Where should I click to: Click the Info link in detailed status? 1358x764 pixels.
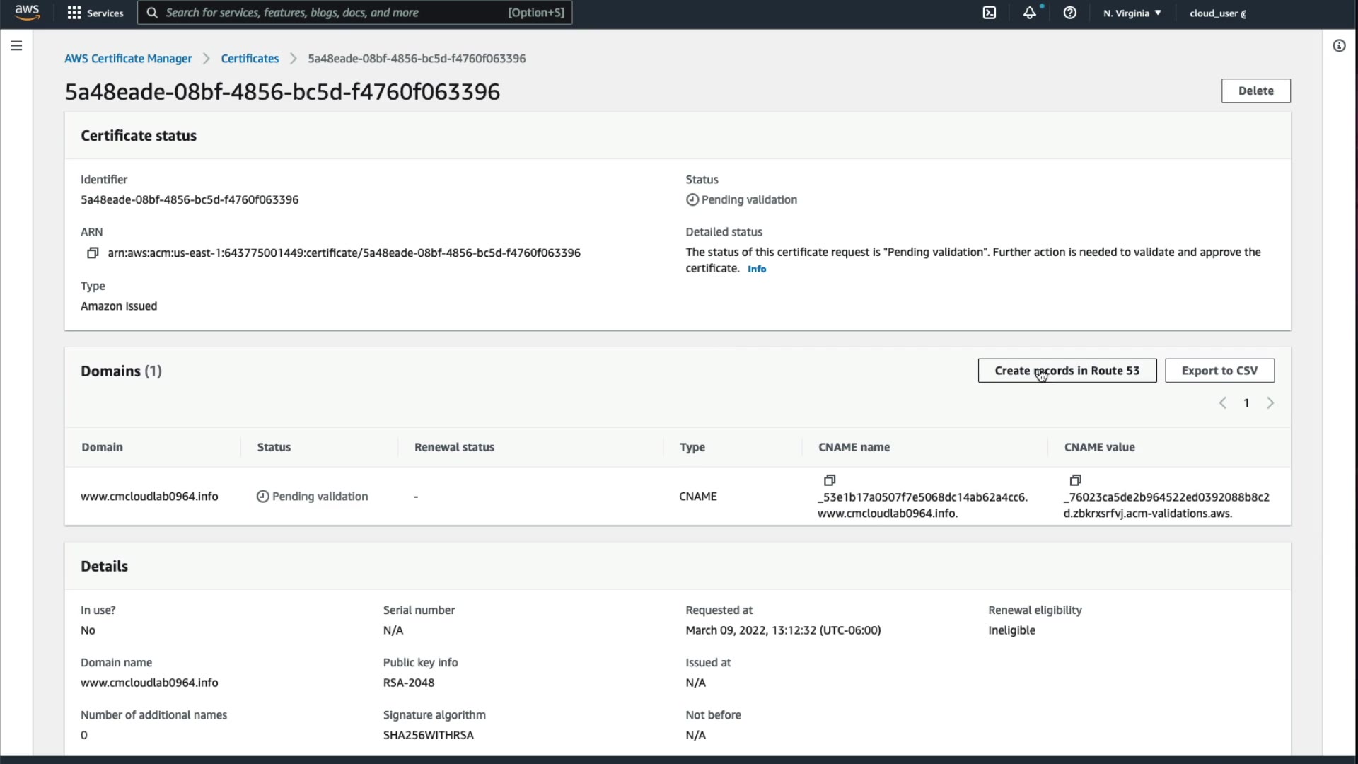[x=757, y=269]
